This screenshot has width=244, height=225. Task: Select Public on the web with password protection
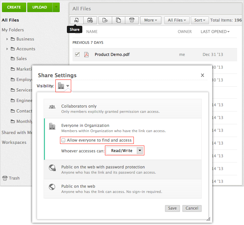pyautogui.click(x=123, y=169)
